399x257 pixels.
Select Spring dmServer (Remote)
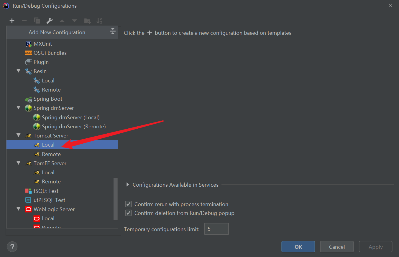(x=62, y=126)
